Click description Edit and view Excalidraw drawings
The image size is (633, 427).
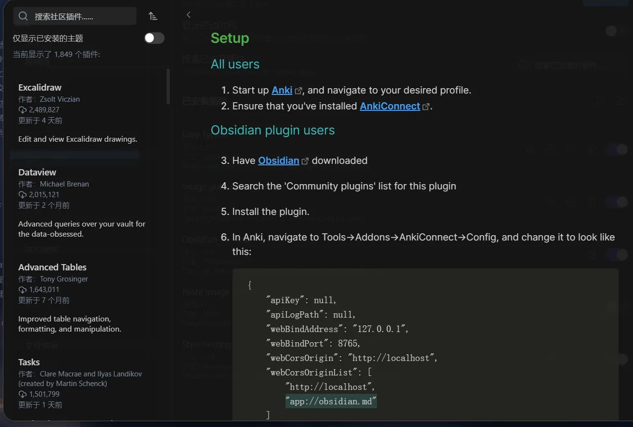[78, 139]
